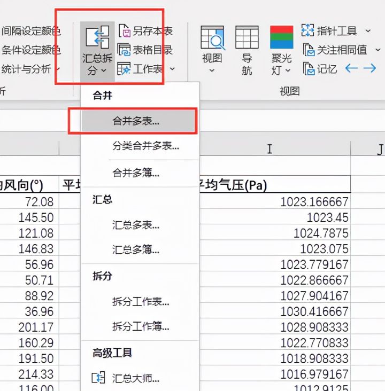This screenshot has height=391, width=385.
Task: Select 合并多表... menu item
Action: 138,121
